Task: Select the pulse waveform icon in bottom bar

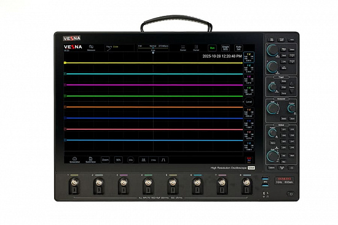Action: click(x=163, y=160)
